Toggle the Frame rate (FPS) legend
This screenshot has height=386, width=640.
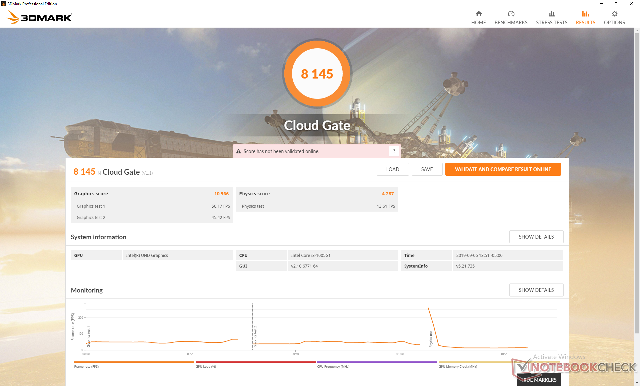click(x=86, y=366)
